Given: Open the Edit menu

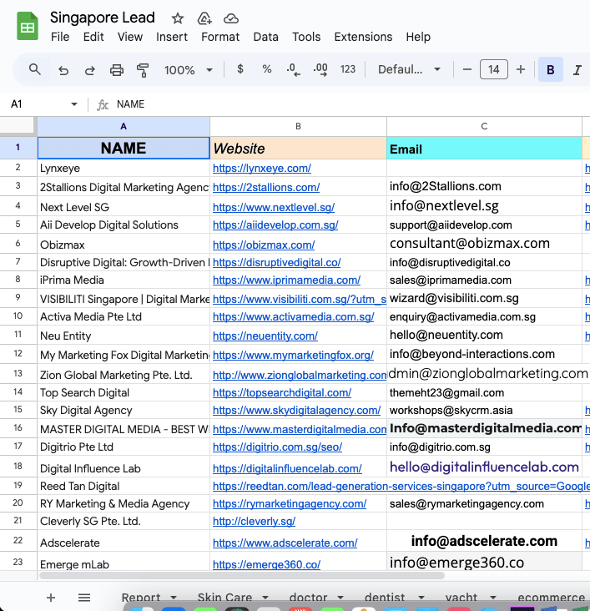Looking at the screenshot, I should click(x=93, y=37).
